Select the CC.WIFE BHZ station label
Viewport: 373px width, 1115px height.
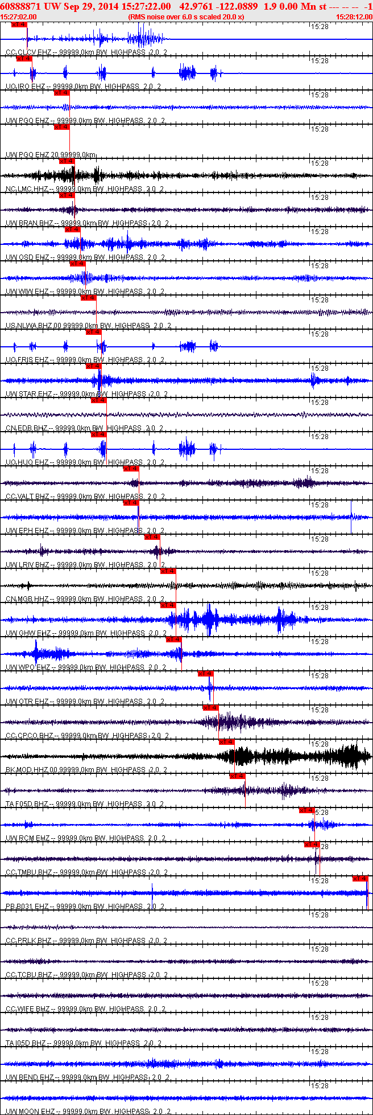point(85,1009)
